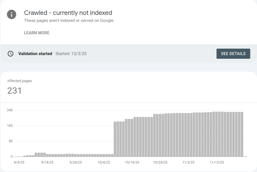Select the Validation started status text

point(35,54)
